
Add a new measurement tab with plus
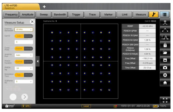tap(44, 7)
